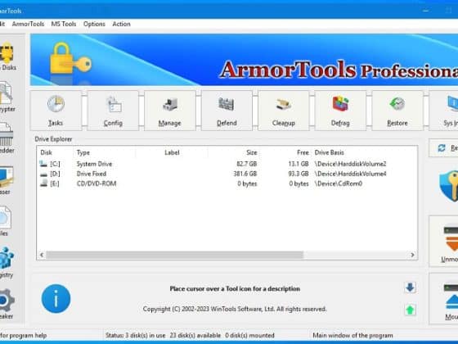The image size is (458, 344).
Task: Click the \Device\CdRom0 drive basis text
Action: [x=339, y=183]
